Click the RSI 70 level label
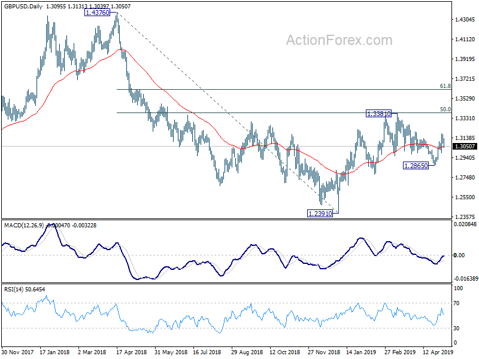This screenshot has width=479, height=359. pyautogui.click(x=456, y=303)
